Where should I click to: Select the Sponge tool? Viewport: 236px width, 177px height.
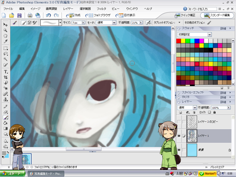click(6, 147)
